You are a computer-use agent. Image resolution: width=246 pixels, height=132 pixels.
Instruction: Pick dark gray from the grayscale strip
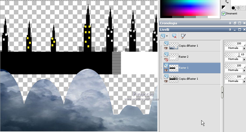point(178,17)
